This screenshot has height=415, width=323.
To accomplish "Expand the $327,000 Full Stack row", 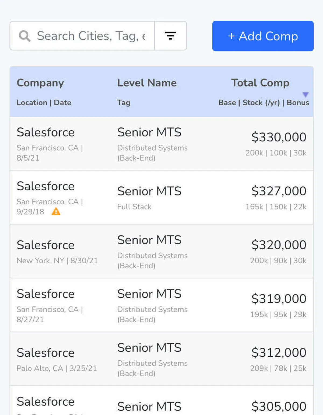I will pos(161,197).
